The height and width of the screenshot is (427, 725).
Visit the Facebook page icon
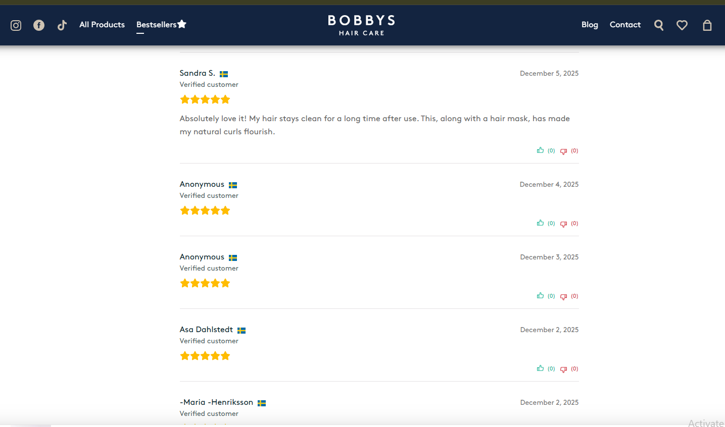[x=39, y=25]
